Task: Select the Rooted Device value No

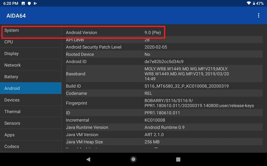Action: (x=147, y=54)
